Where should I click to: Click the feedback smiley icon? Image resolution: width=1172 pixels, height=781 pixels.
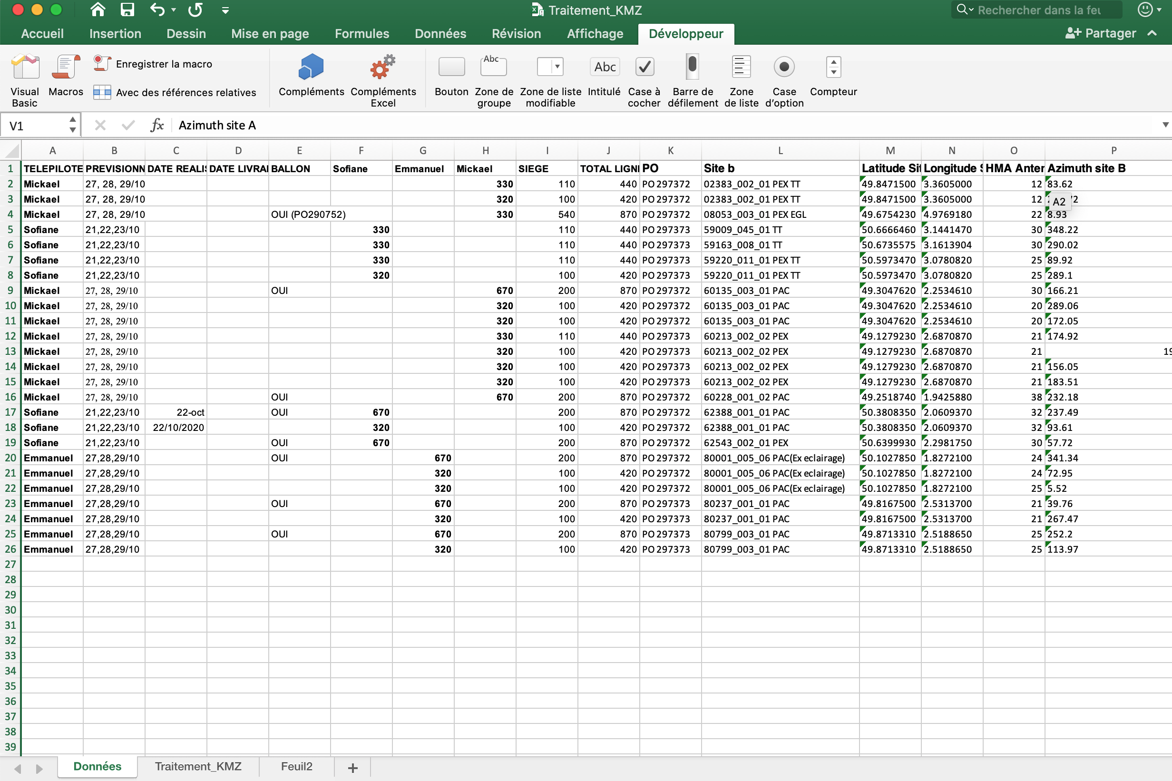(1145, 10)
